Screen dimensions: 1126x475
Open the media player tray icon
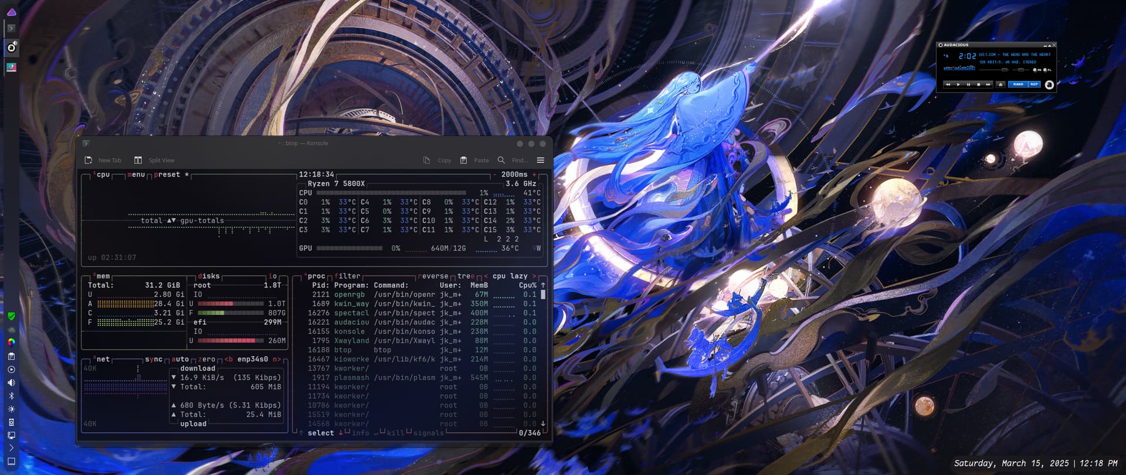(x=11, y=369)
